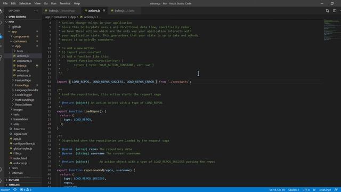This screenshot has height=192, width=341.
Task: Expand the LocaleToggle folder
Action: point(23,95)
